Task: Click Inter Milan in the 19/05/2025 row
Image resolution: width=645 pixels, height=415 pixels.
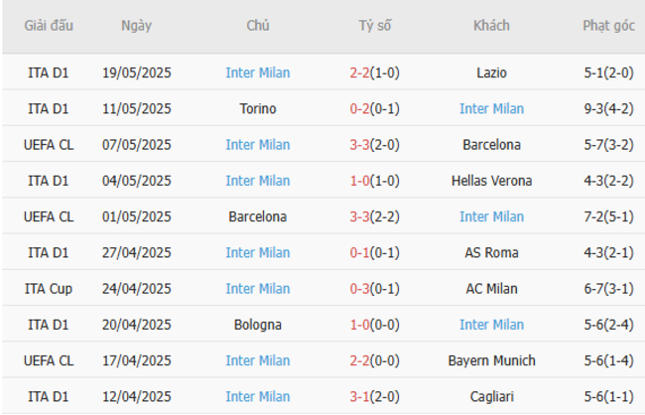Action: point(258,72)
